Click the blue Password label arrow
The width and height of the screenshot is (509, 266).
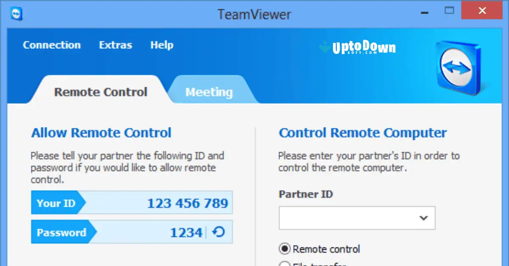coord(62,232)
